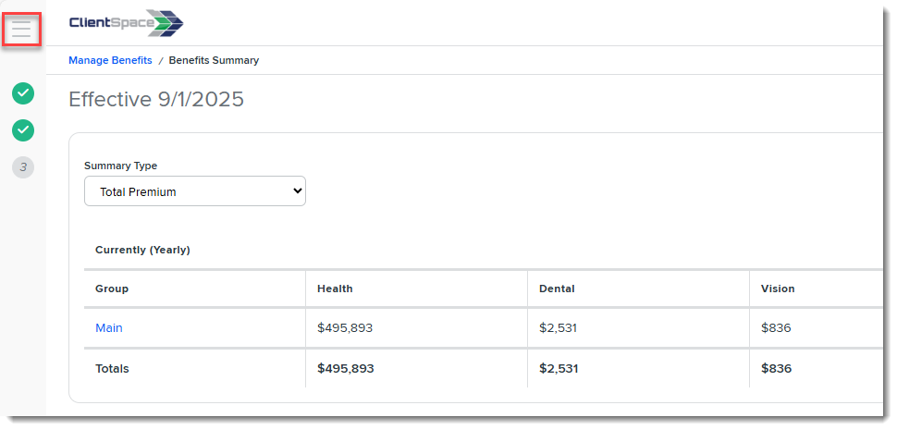Click the Dental column header
This screenshot has height=430, width=897.
click(x=557, y=289)
